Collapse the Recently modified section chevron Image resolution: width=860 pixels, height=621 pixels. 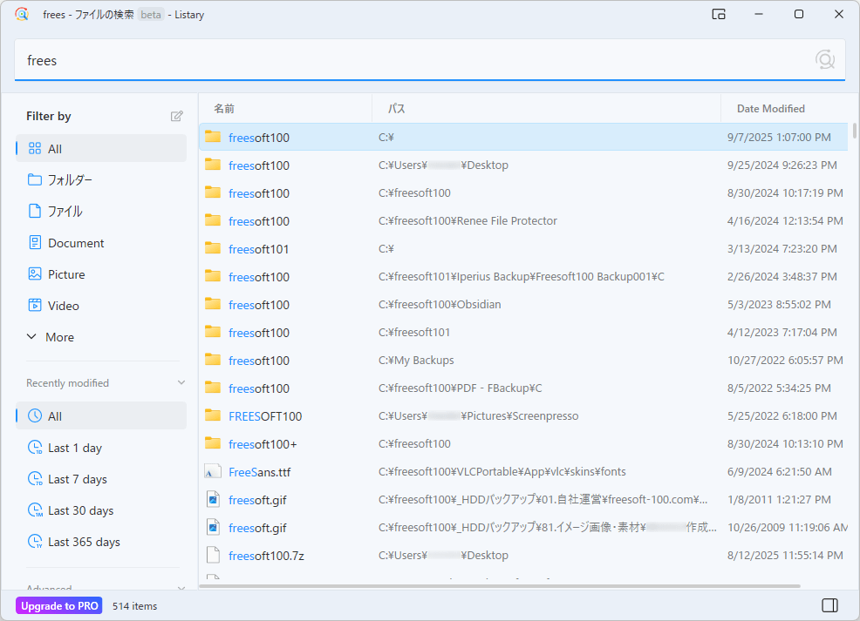click(181, 382)
